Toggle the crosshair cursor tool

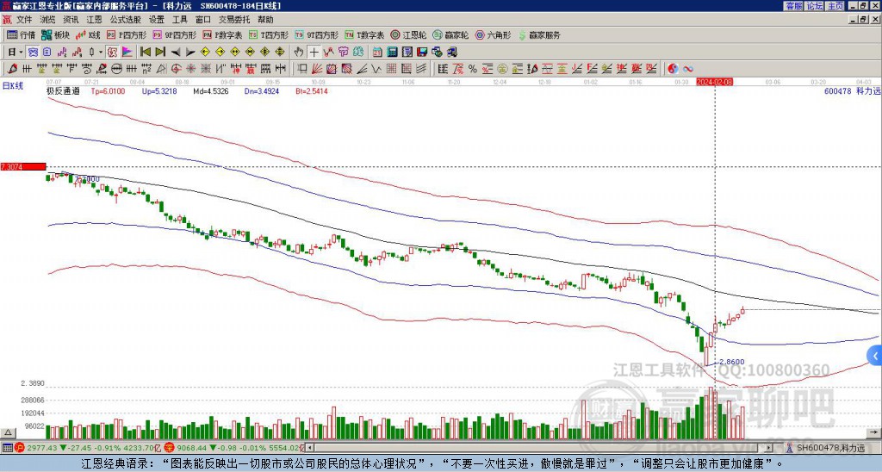[x=314, y=53]
